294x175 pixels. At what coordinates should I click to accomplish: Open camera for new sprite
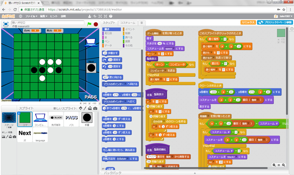pos(95,108)
